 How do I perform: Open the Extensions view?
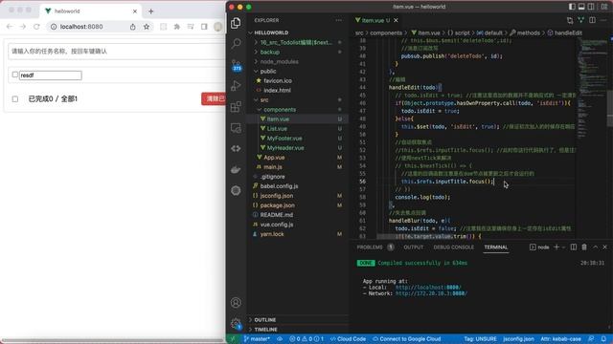[236, 106]
